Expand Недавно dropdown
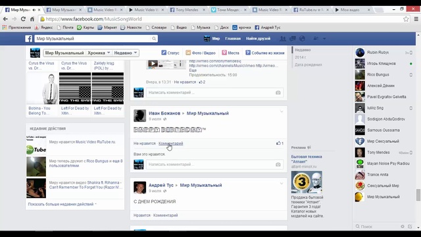Screen dimensions: 421x237 point(126,53)
